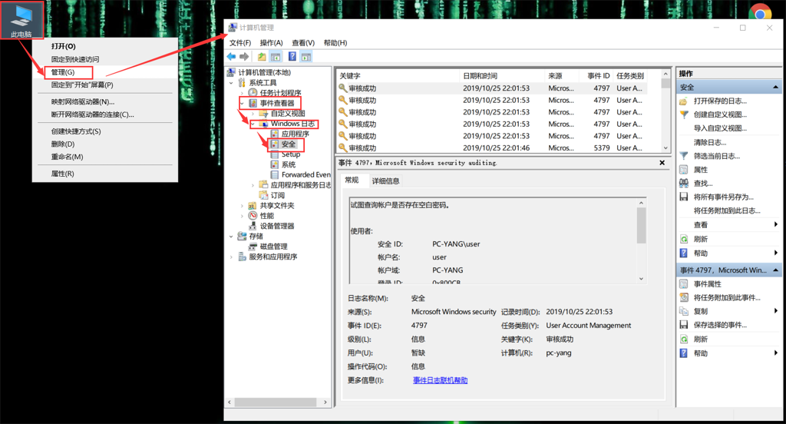Click the tree pane horizontal scrollbar

point(277,402)
